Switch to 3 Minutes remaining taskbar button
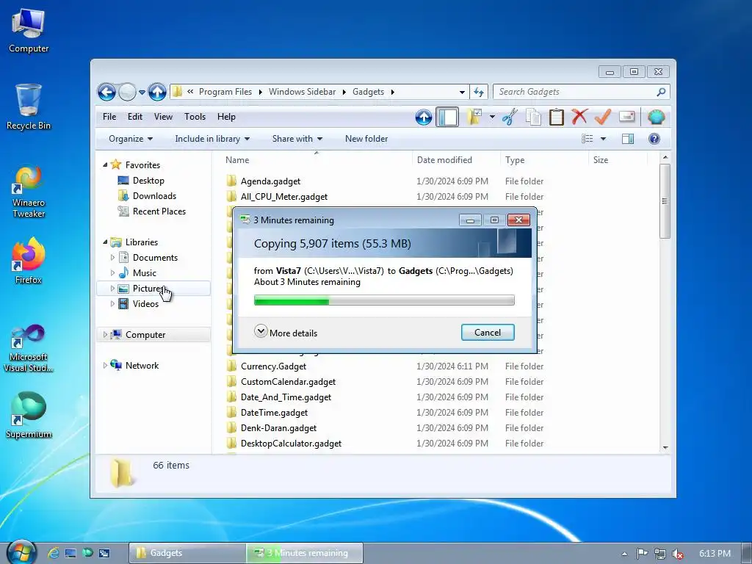 [x=305, y=553]
